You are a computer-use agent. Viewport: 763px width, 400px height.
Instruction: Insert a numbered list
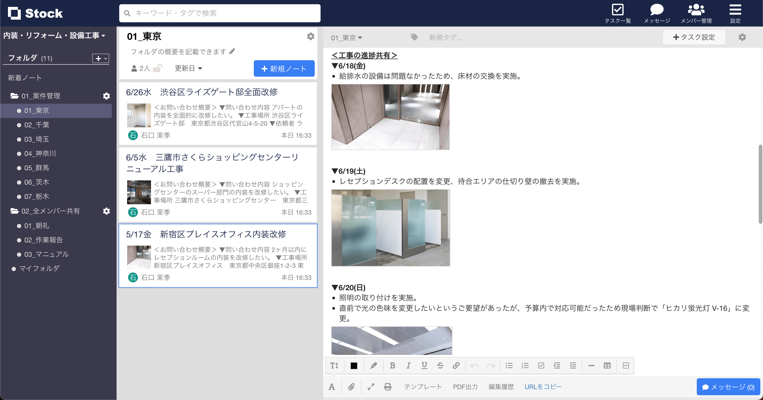[525, 365]
